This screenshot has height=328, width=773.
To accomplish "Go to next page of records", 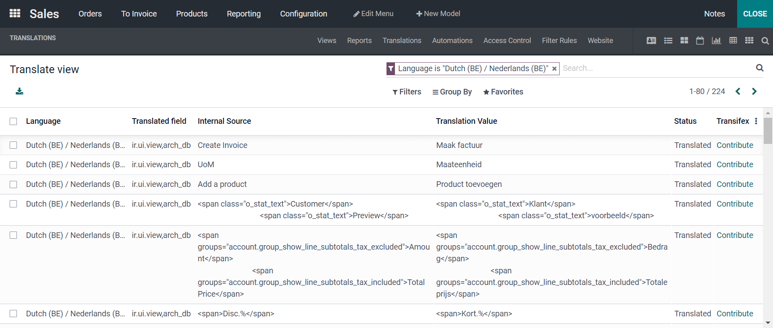I will tap(754, 92).
